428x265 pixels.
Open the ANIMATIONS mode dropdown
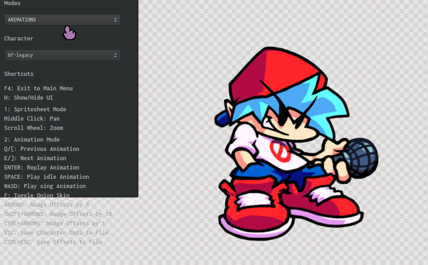(62, 20)
